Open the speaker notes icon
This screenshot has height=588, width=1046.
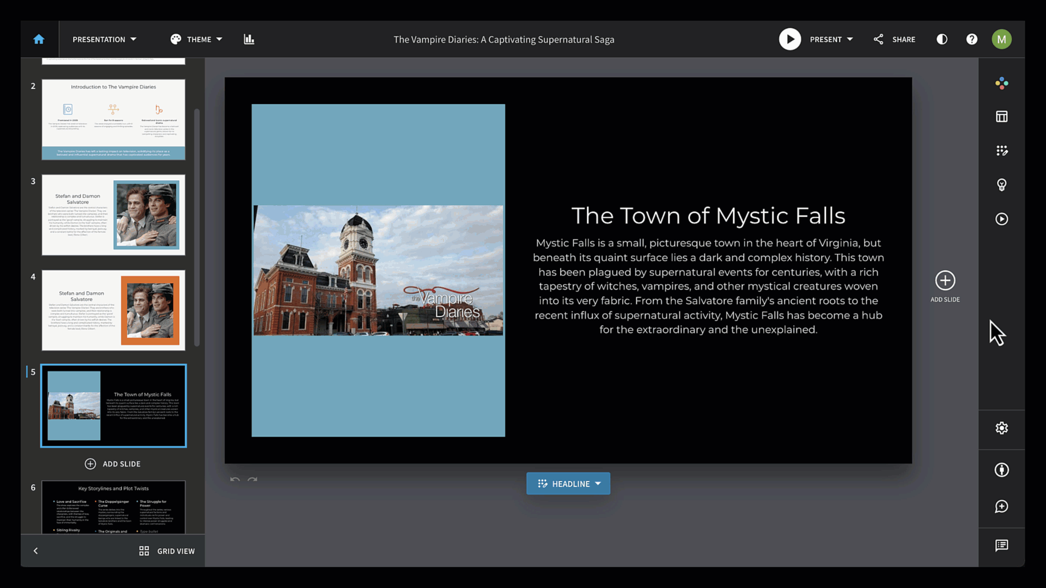click(x=1001, y=546)
